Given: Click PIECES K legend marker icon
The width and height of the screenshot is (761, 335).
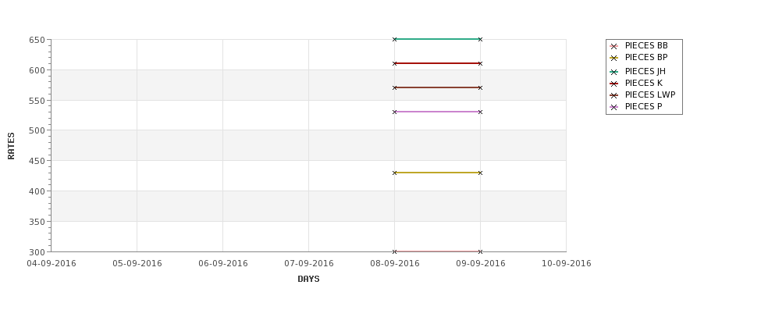Looking at the screenshot, I should [613, 84].
